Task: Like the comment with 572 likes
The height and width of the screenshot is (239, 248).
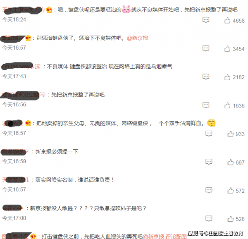Action: [230, 191]
